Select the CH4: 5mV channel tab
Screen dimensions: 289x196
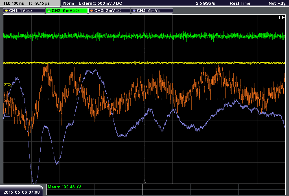pyautogui.click(x=152, y=11)
